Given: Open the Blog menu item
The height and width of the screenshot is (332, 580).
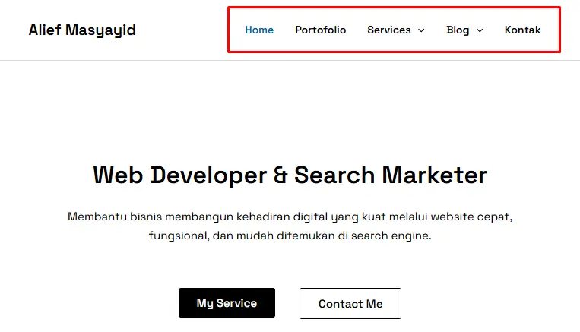Looking at the screenshot, I should click(x=458, y=30).
